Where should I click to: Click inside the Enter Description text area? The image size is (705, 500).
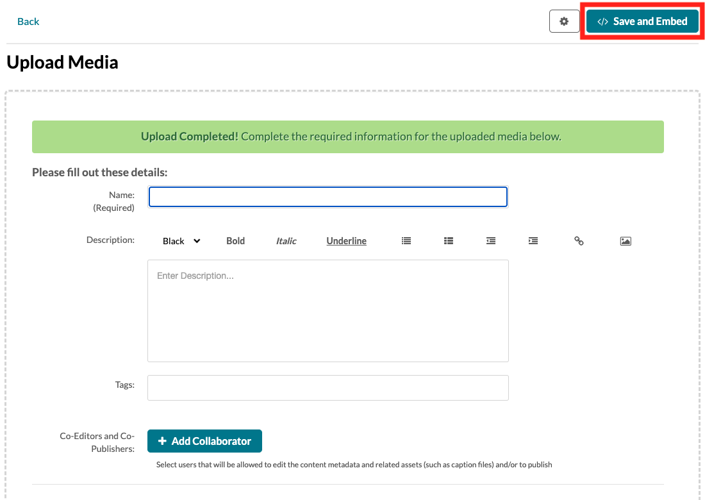tap(328, 311)
